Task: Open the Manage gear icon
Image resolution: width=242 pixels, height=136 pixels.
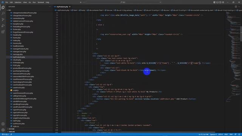Action: tap(3, 130)
